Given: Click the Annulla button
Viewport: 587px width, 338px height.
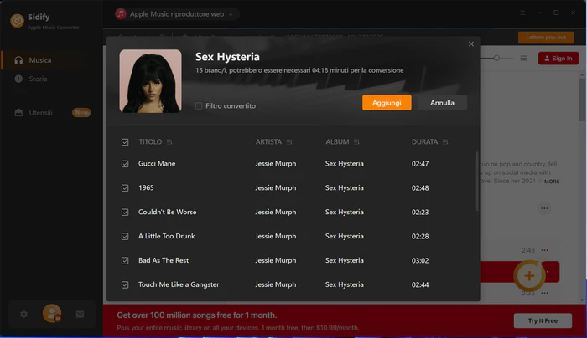Looking at the screenshot, I should tap(442, 103).
